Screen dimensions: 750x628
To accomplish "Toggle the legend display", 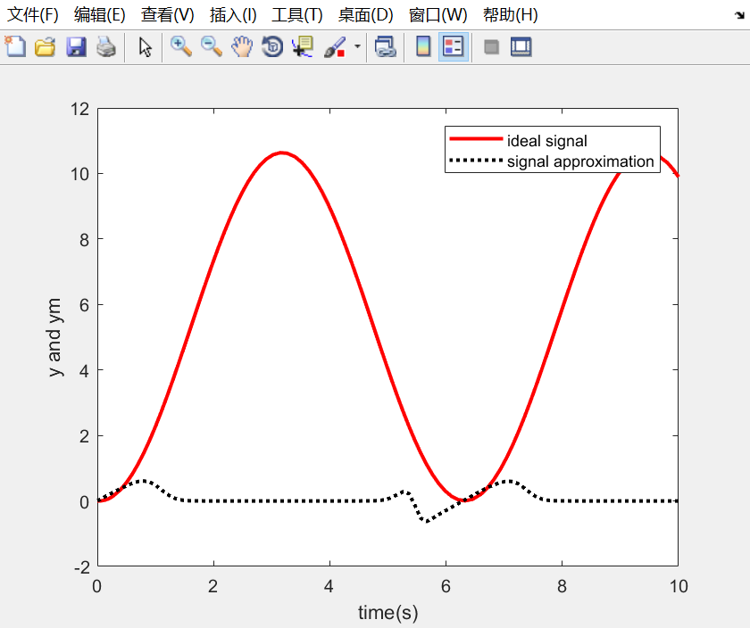I will [x=453, y=46].
